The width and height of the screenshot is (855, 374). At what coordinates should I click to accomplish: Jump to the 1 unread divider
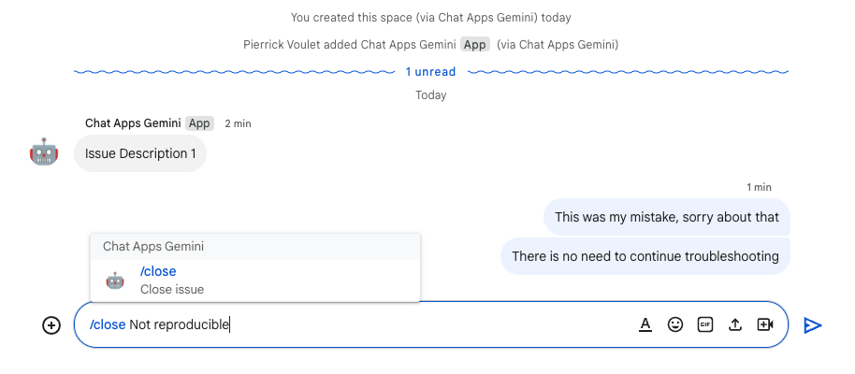(x=430, y=72)
